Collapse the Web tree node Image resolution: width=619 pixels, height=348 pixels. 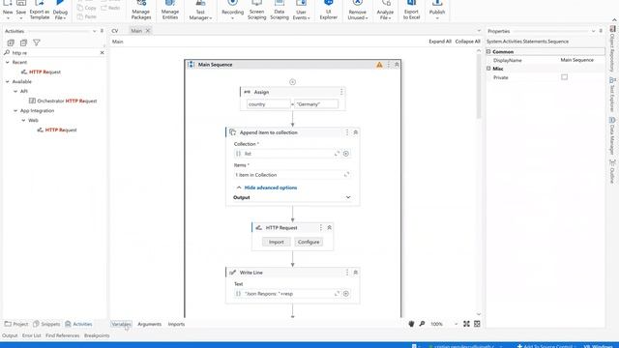coord(23,120)
